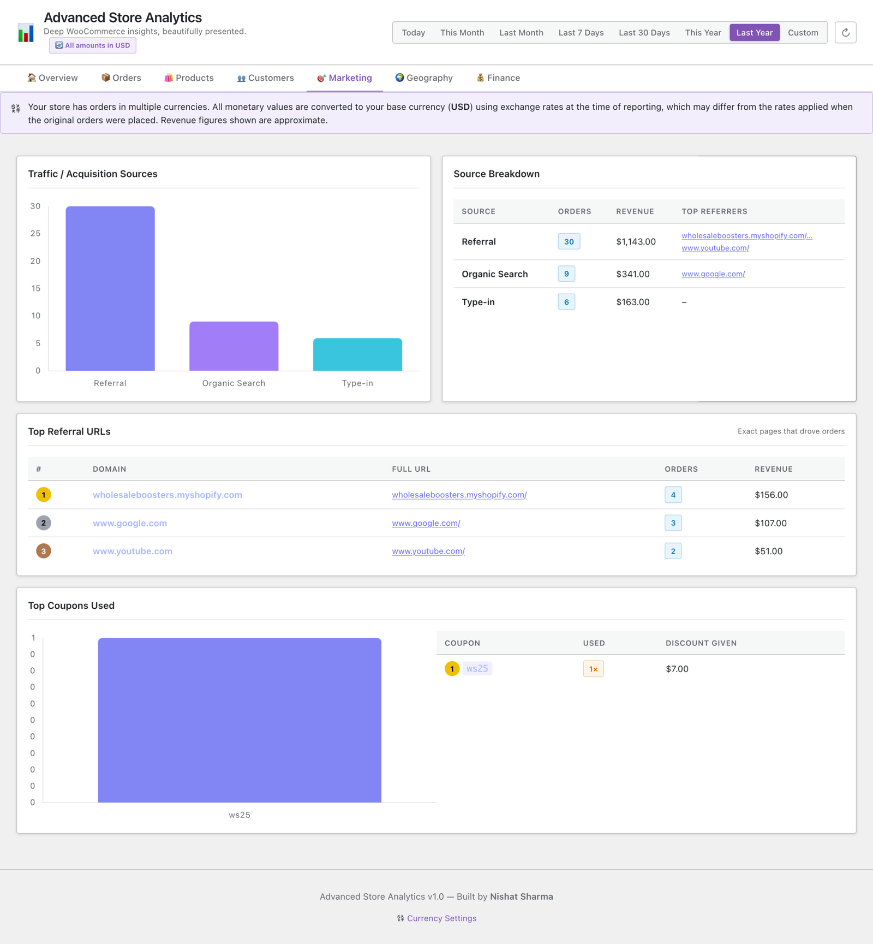Click the ws25 coupon tag
The image size is (873, 944).
click(477, 669)
